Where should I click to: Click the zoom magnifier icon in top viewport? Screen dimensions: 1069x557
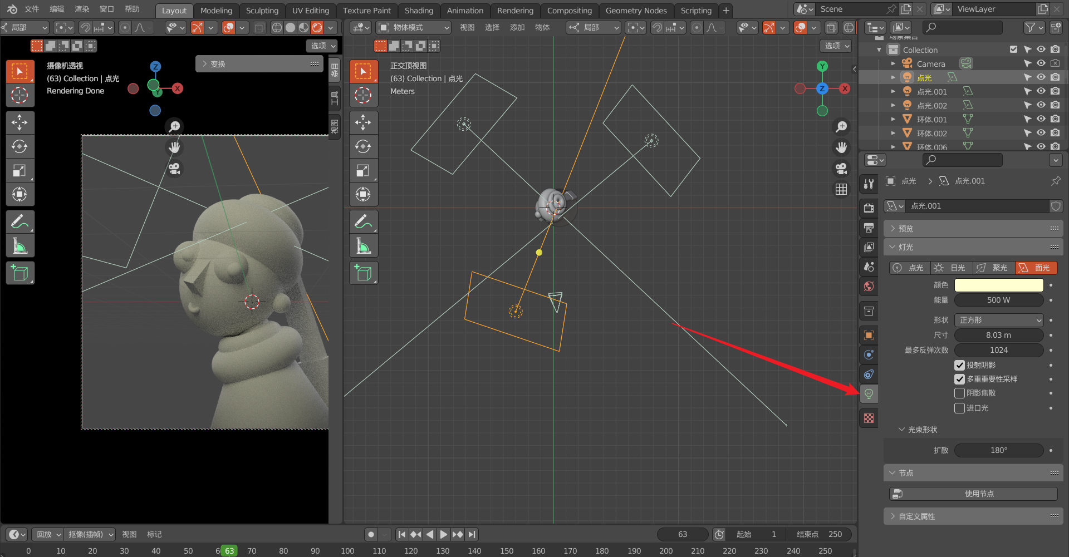click(x=841, y=127)
